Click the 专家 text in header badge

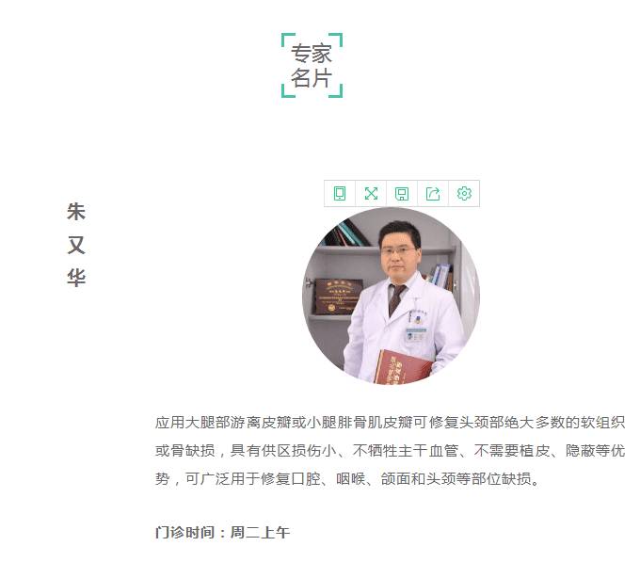pyautogui.click(x=311, y=54)
